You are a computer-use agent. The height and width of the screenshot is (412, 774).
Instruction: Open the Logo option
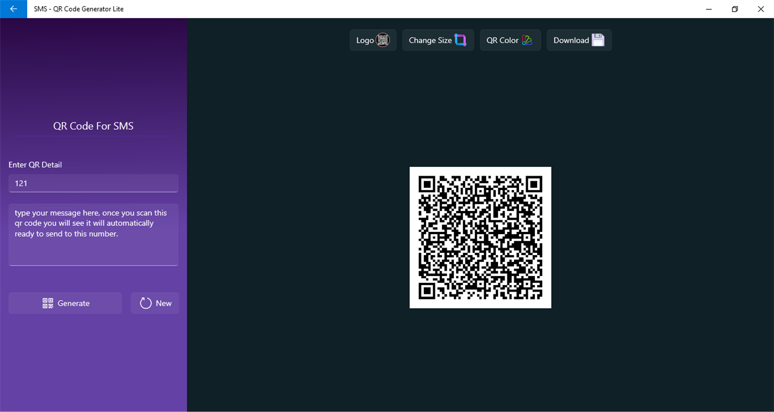[373, 40]
